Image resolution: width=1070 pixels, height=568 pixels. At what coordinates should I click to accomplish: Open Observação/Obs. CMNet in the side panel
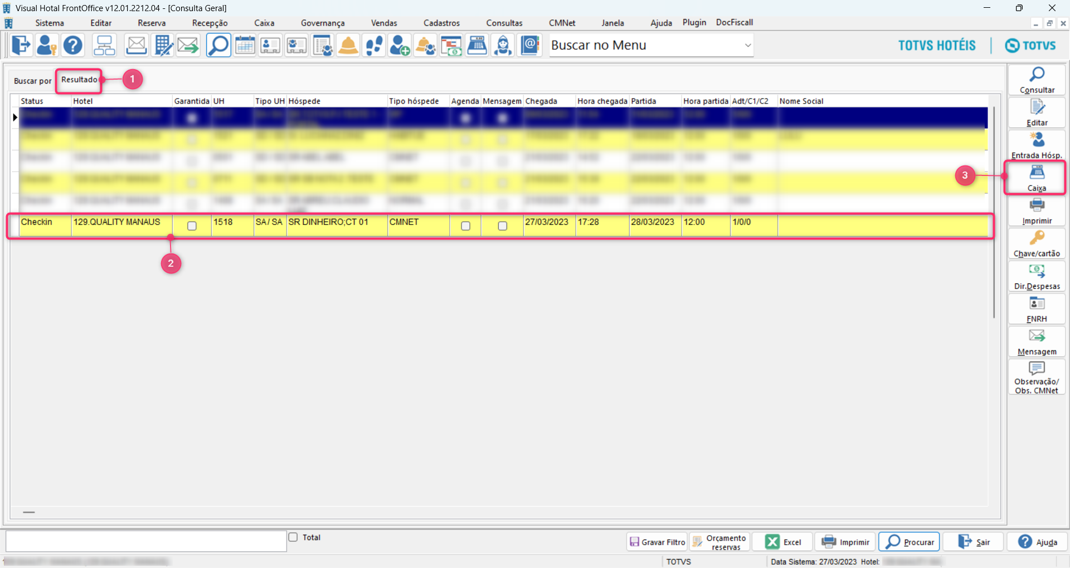pos(1037,378)
